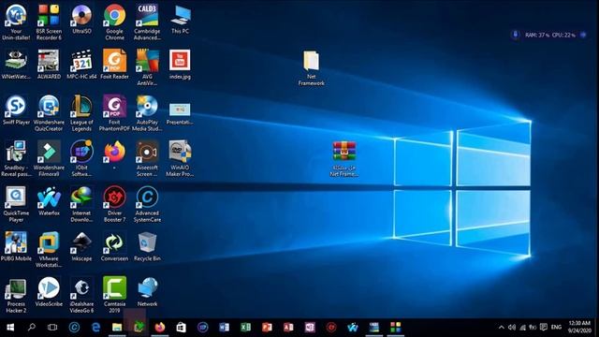Select the Aiseesoft Screen recorder icon
The height and width of the screenshot is (337, 599).
click(147, 158)
